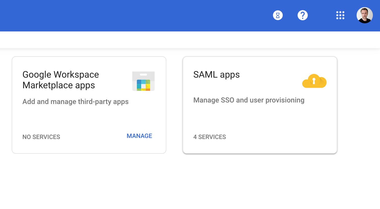Viewport: 380px width, 209px height.
Task: Click the "NO SERVICES" label
Action: 41,137
